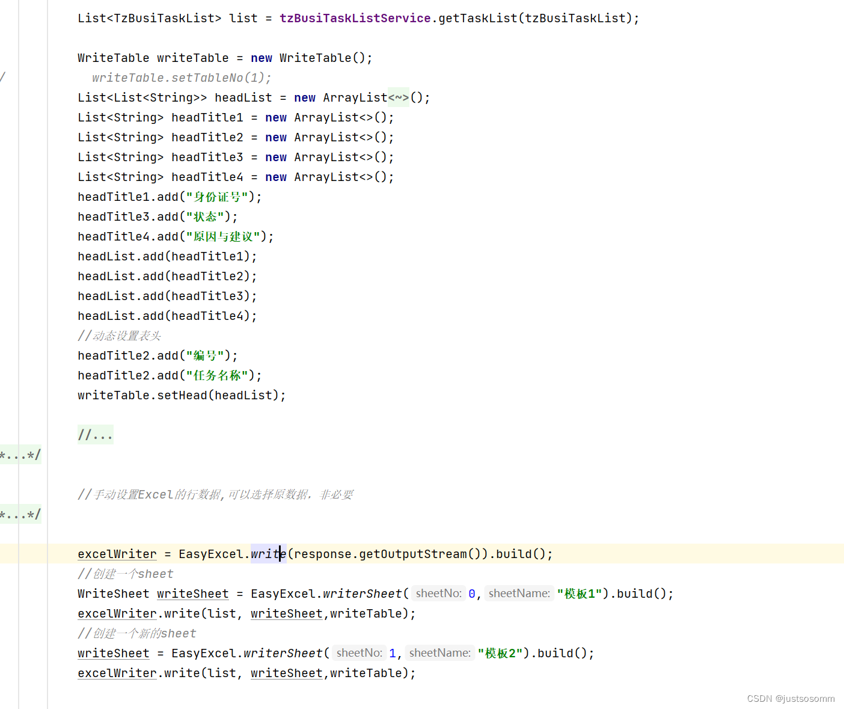
Task: Click the "任务名称" string literal
Action: pos(217,375)
